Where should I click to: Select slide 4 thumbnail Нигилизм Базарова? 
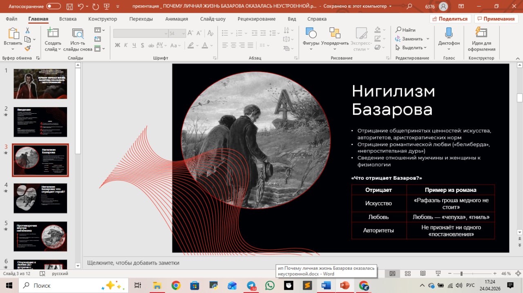tap(40, 198)
